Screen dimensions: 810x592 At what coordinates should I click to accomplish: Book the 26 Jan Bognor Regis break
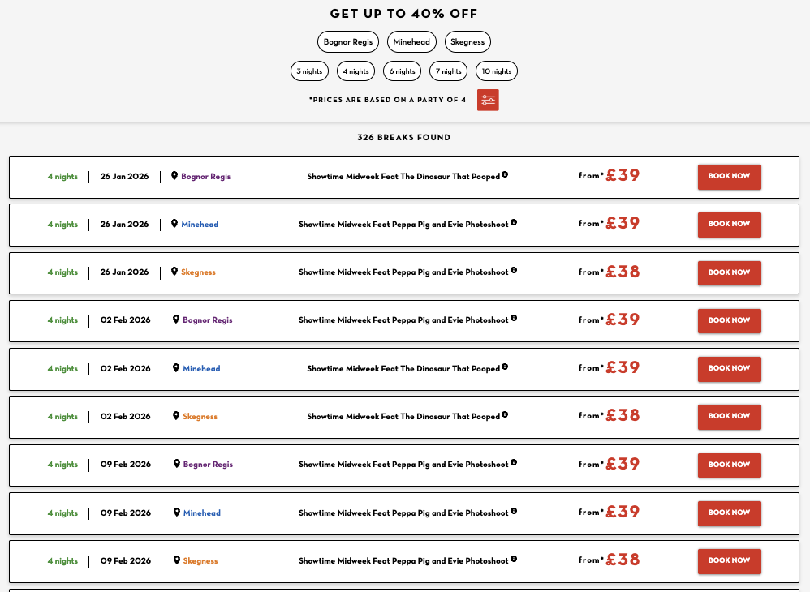coord(729,176)
